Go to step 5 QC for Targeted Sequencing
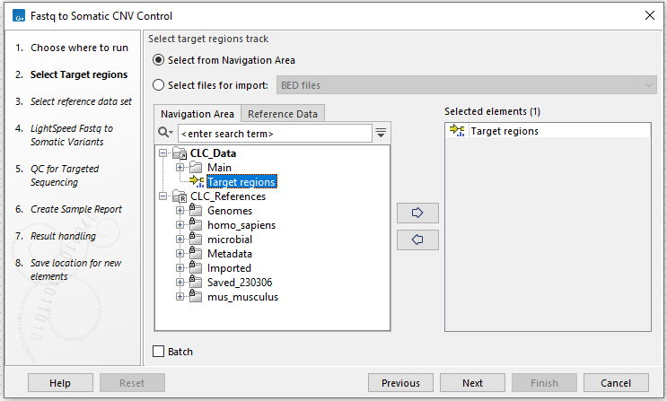Image resolution: width=667 pixels, height=401 pixels. pos(65,176)
